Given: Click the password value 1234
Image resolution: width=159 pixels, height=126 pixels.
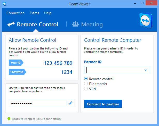Looking at the screenshot, I should click(67, 72).
